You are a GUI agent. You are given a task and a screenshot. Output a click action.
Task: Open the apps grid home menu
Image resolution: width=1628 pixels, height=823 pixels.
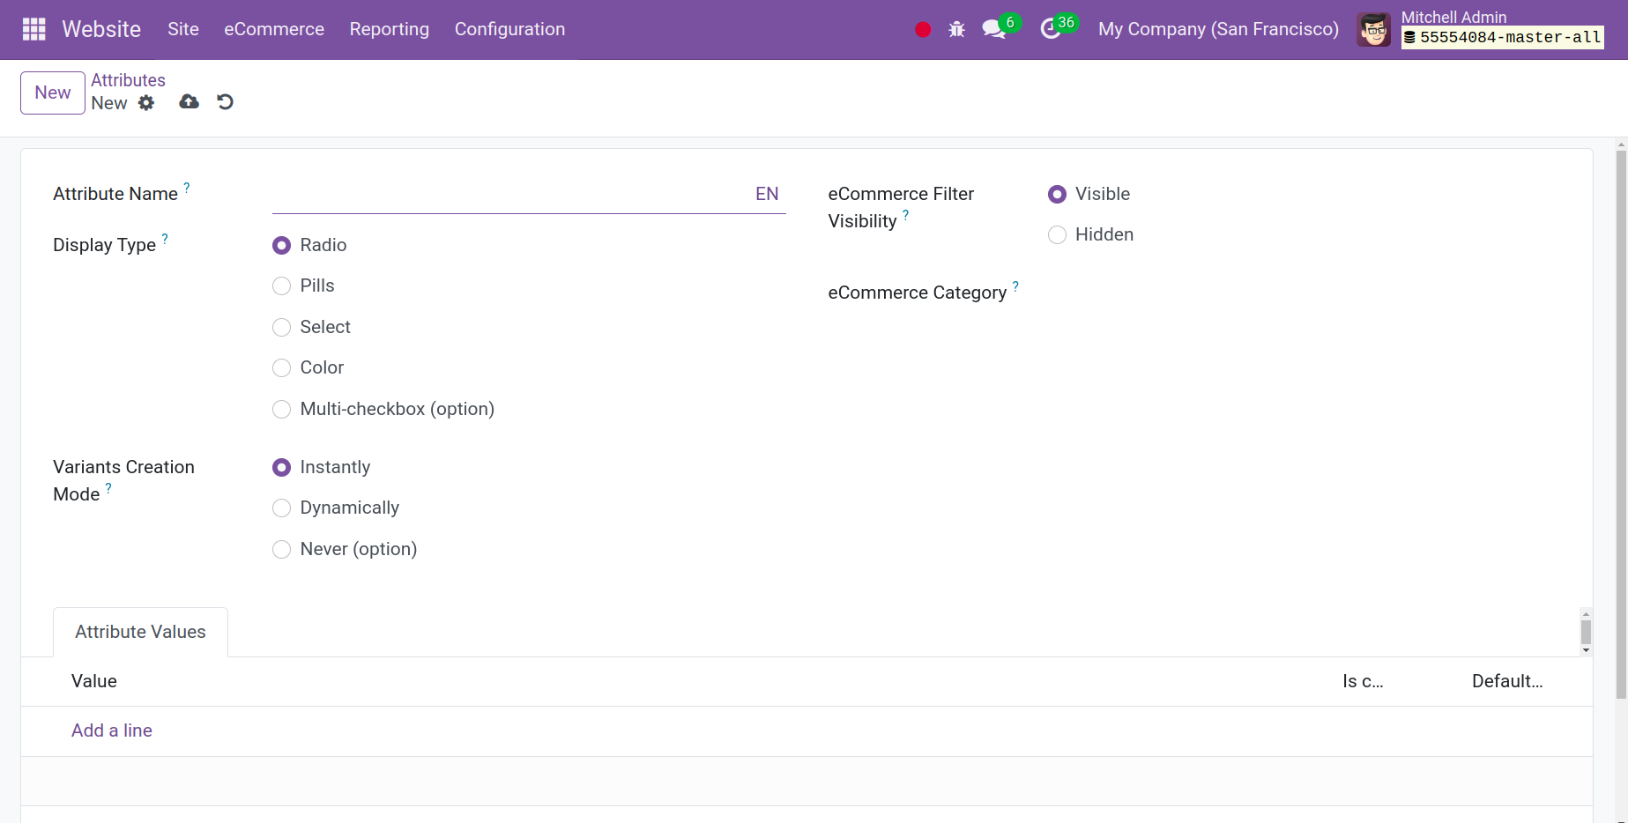click(33, 29)
